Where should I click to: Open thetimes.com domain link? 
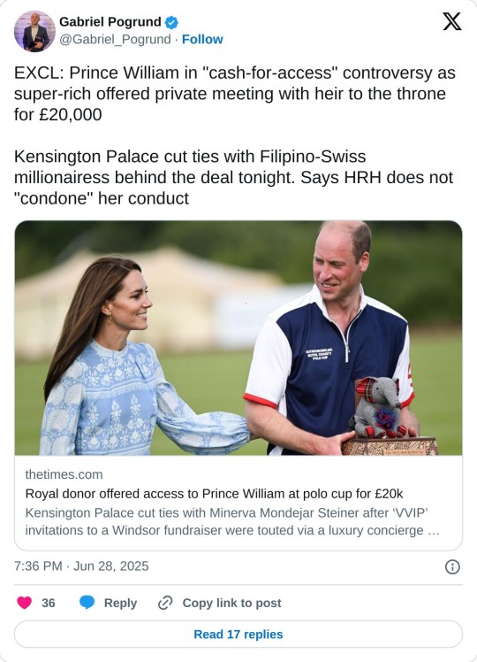64,474
